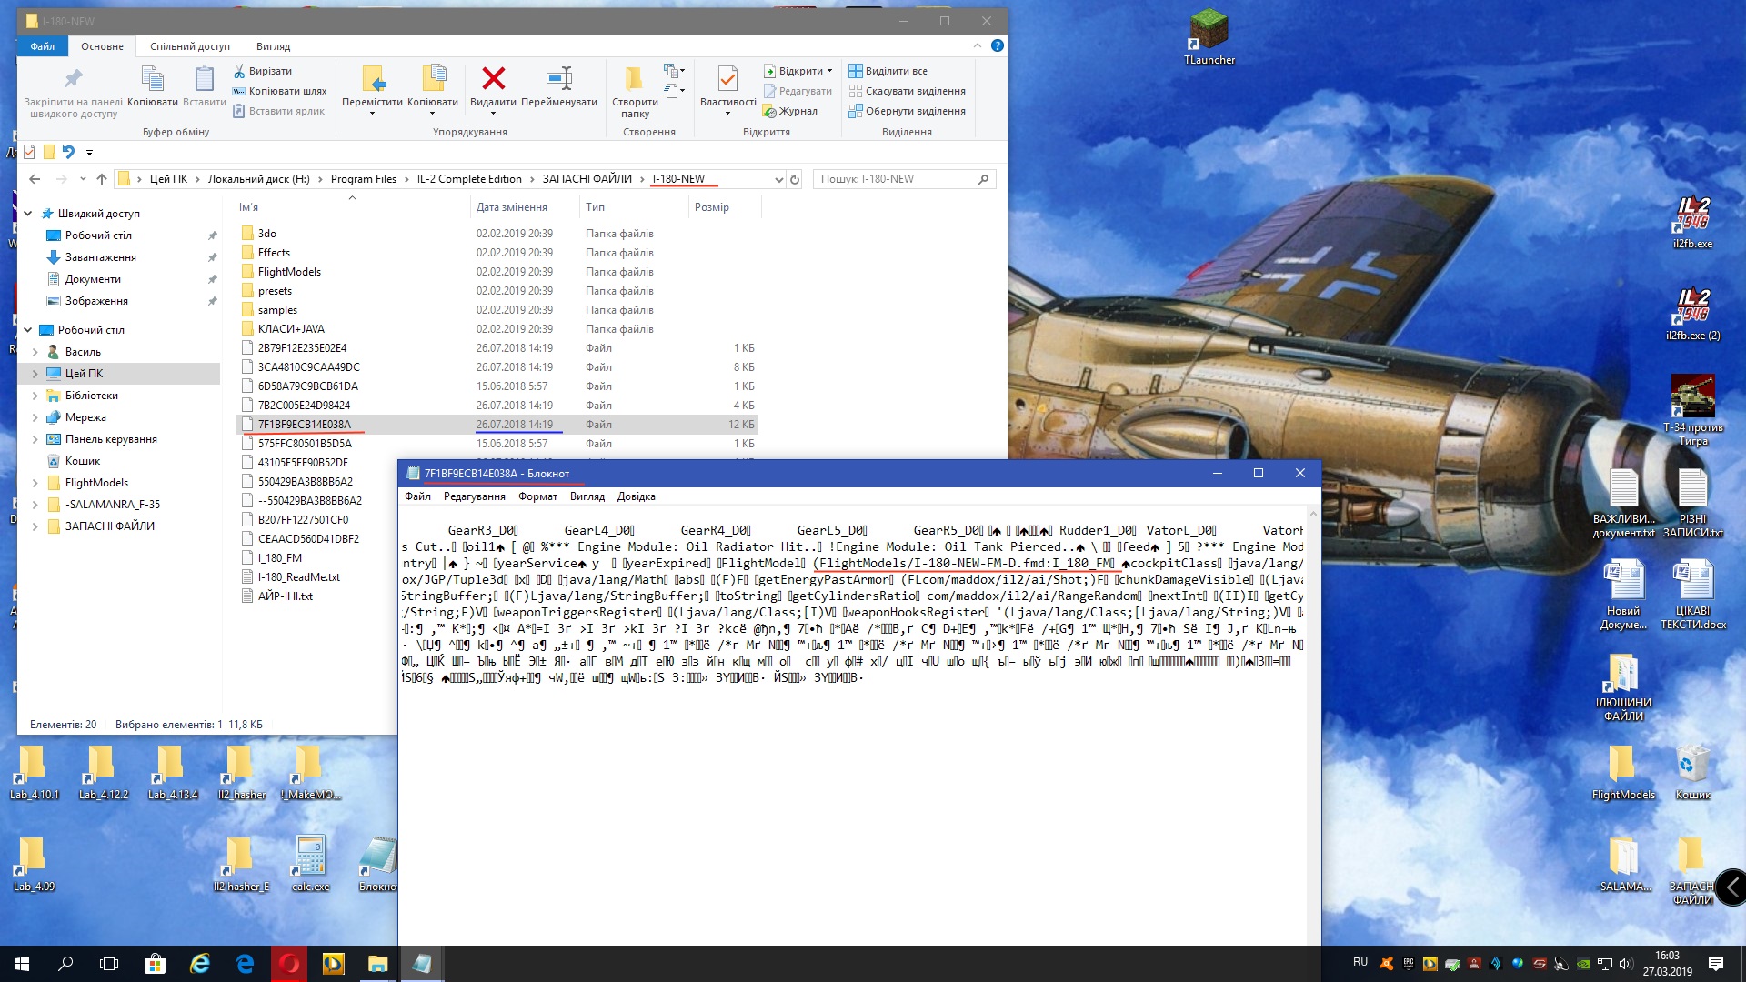Open Notepad Формат menu
The width and height of the screenshot is (1746, 982).
click(537, 496)
